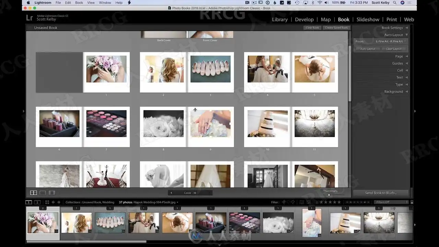Open the Slideshow module
Viewport: 439px width, 247px height.
pyautogui.click(x=368, y=20)
